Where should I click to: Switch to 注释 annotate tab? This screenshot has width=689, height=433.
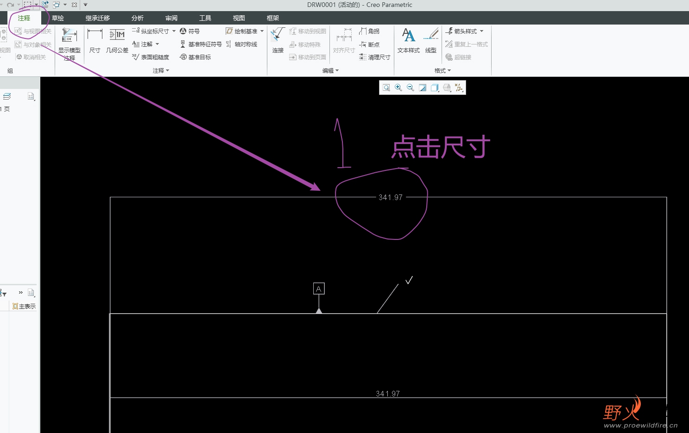click(24, 18)
